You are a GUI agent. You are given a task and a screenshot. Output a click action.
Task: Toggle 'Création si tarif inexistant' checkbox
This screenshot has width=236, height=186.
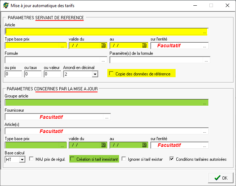coord(73,159)
